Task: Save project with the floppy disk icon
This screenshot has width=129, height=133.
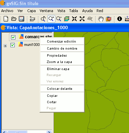Action: tap(21, 19)
